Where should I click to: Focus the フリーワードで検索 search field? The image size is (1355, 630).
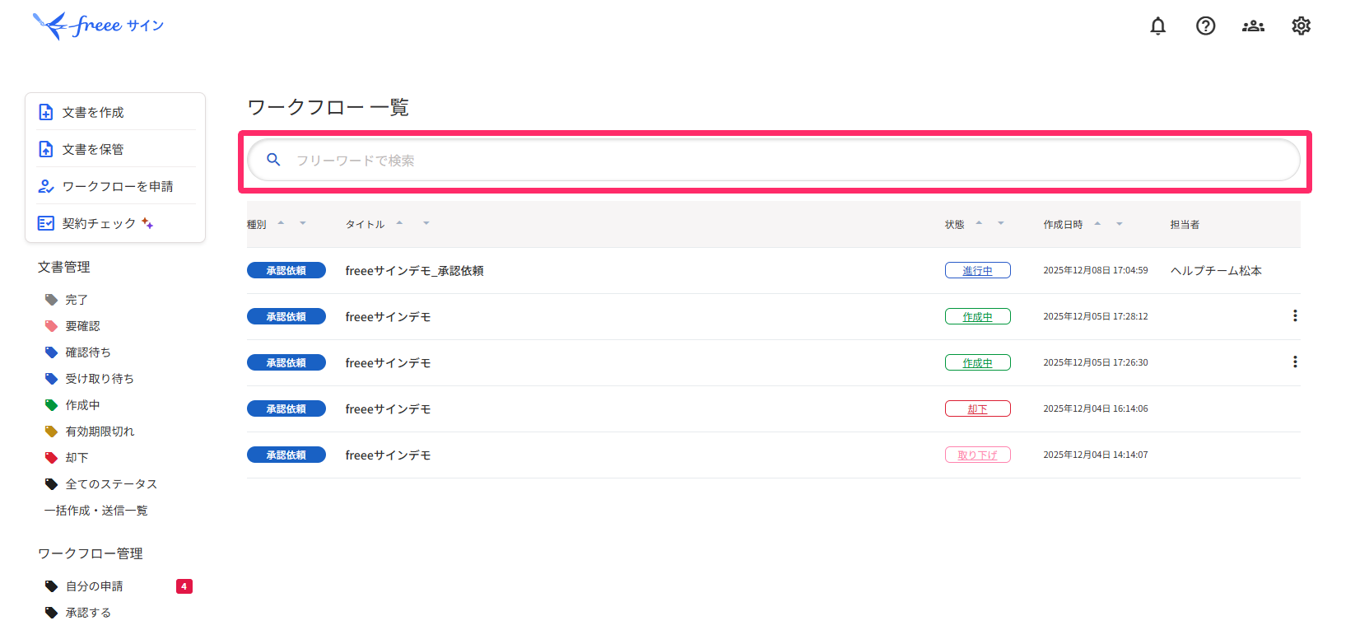click(774, 161)
